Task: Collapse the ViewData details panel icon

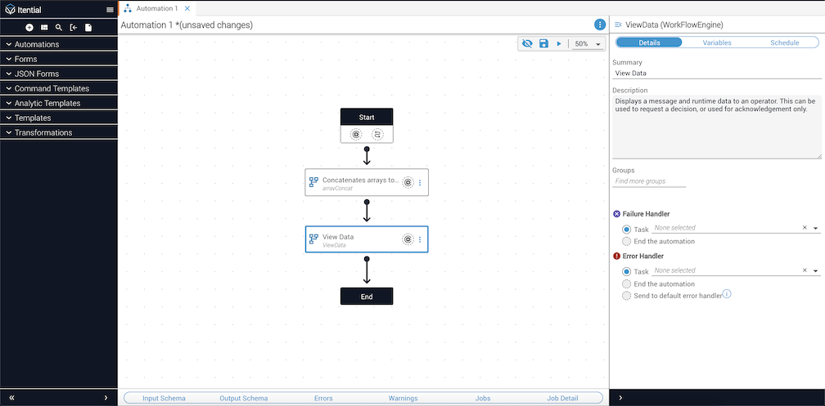Action: tap(618, 25)
